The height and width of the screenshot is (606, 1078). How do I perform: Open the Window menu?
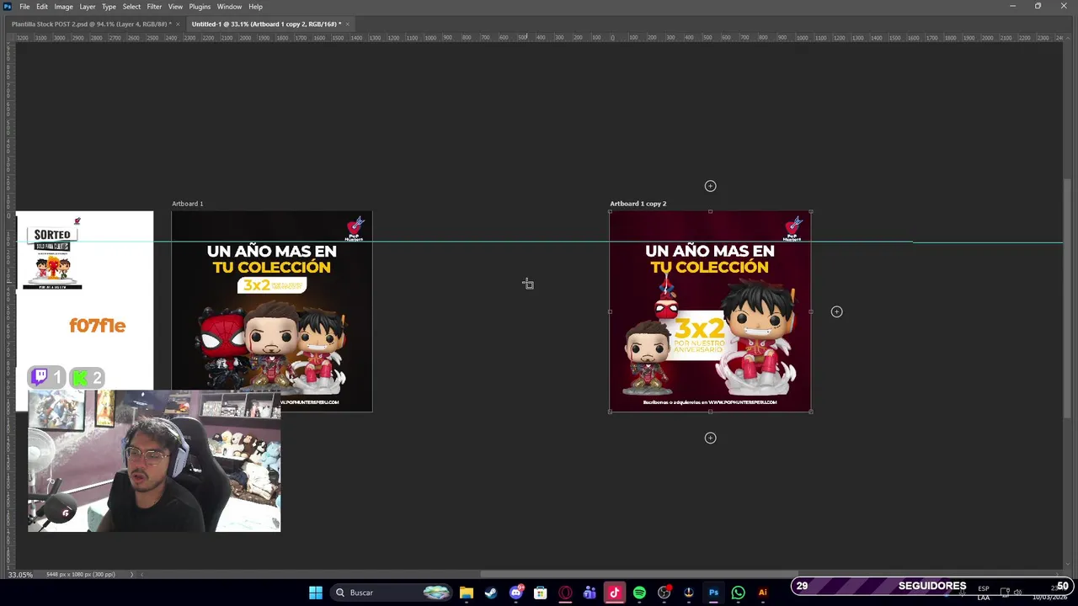[x=229, y=7]
